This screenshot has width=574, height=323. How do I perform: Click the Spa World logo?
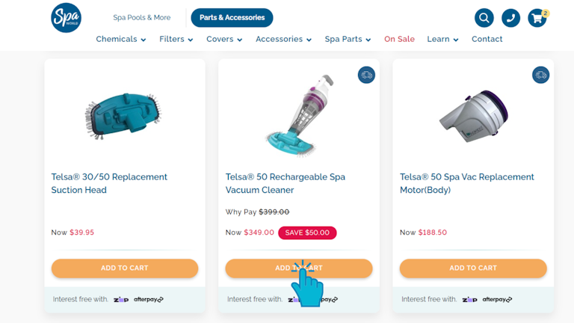(x=66, y=17)
